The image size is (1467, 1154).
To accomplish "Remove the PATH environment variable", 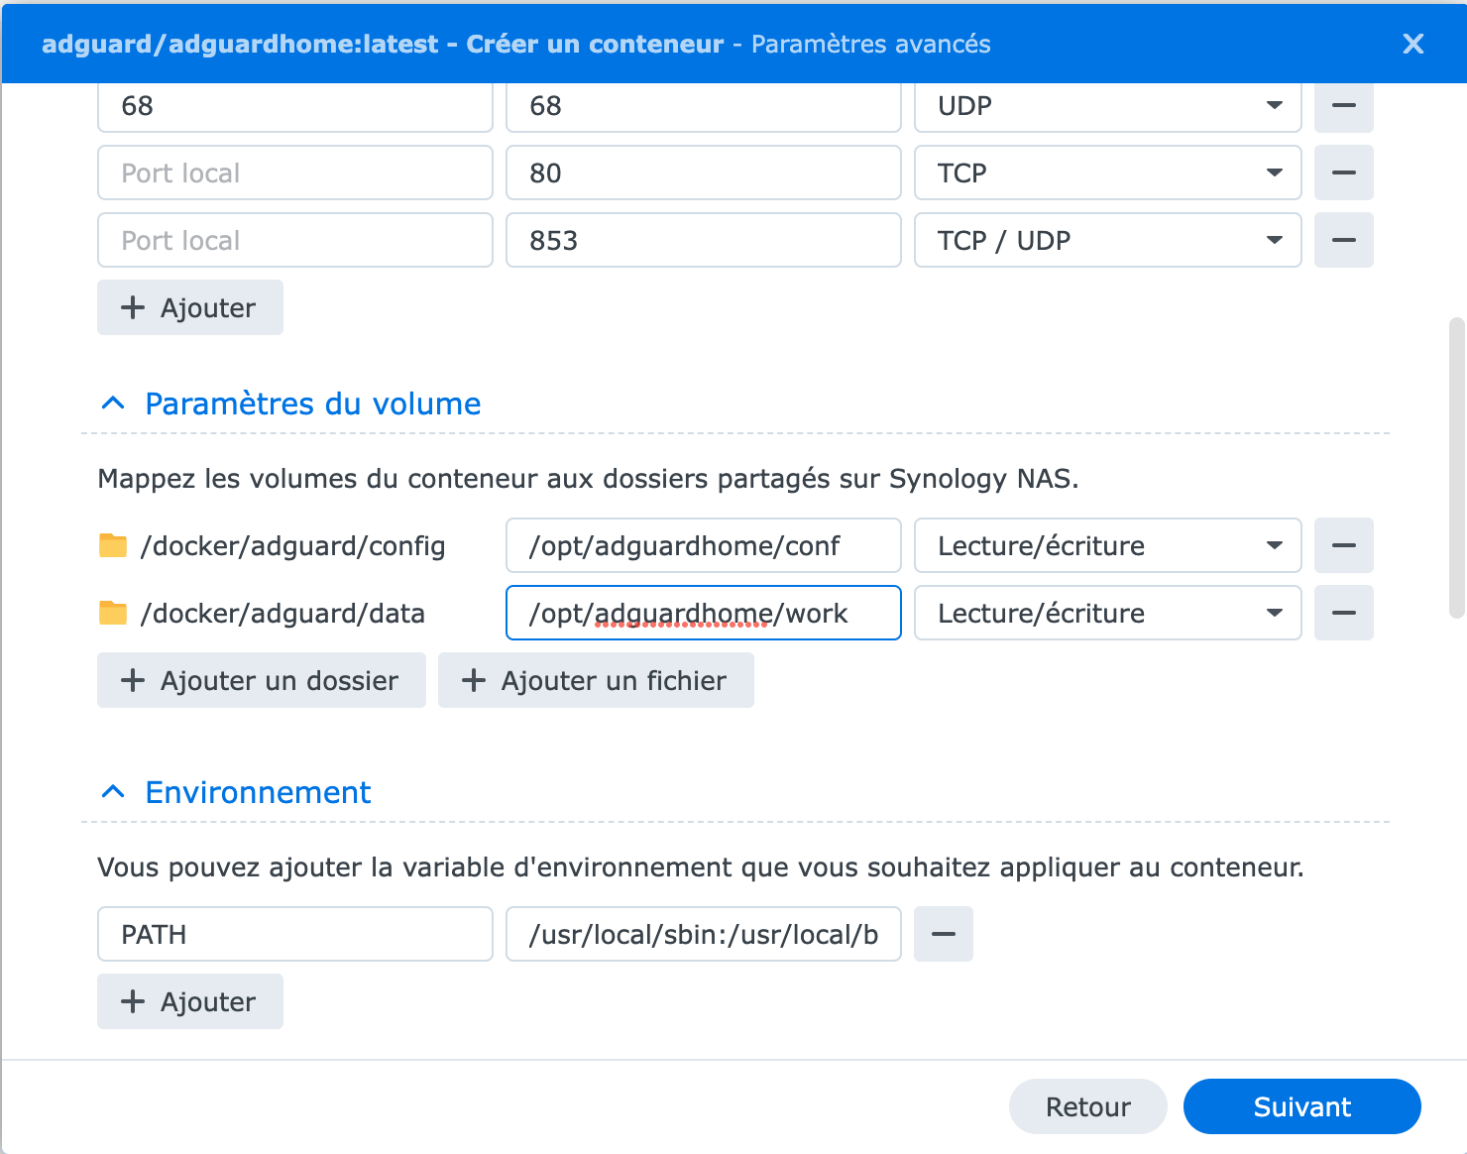I will tap(943, 934).
